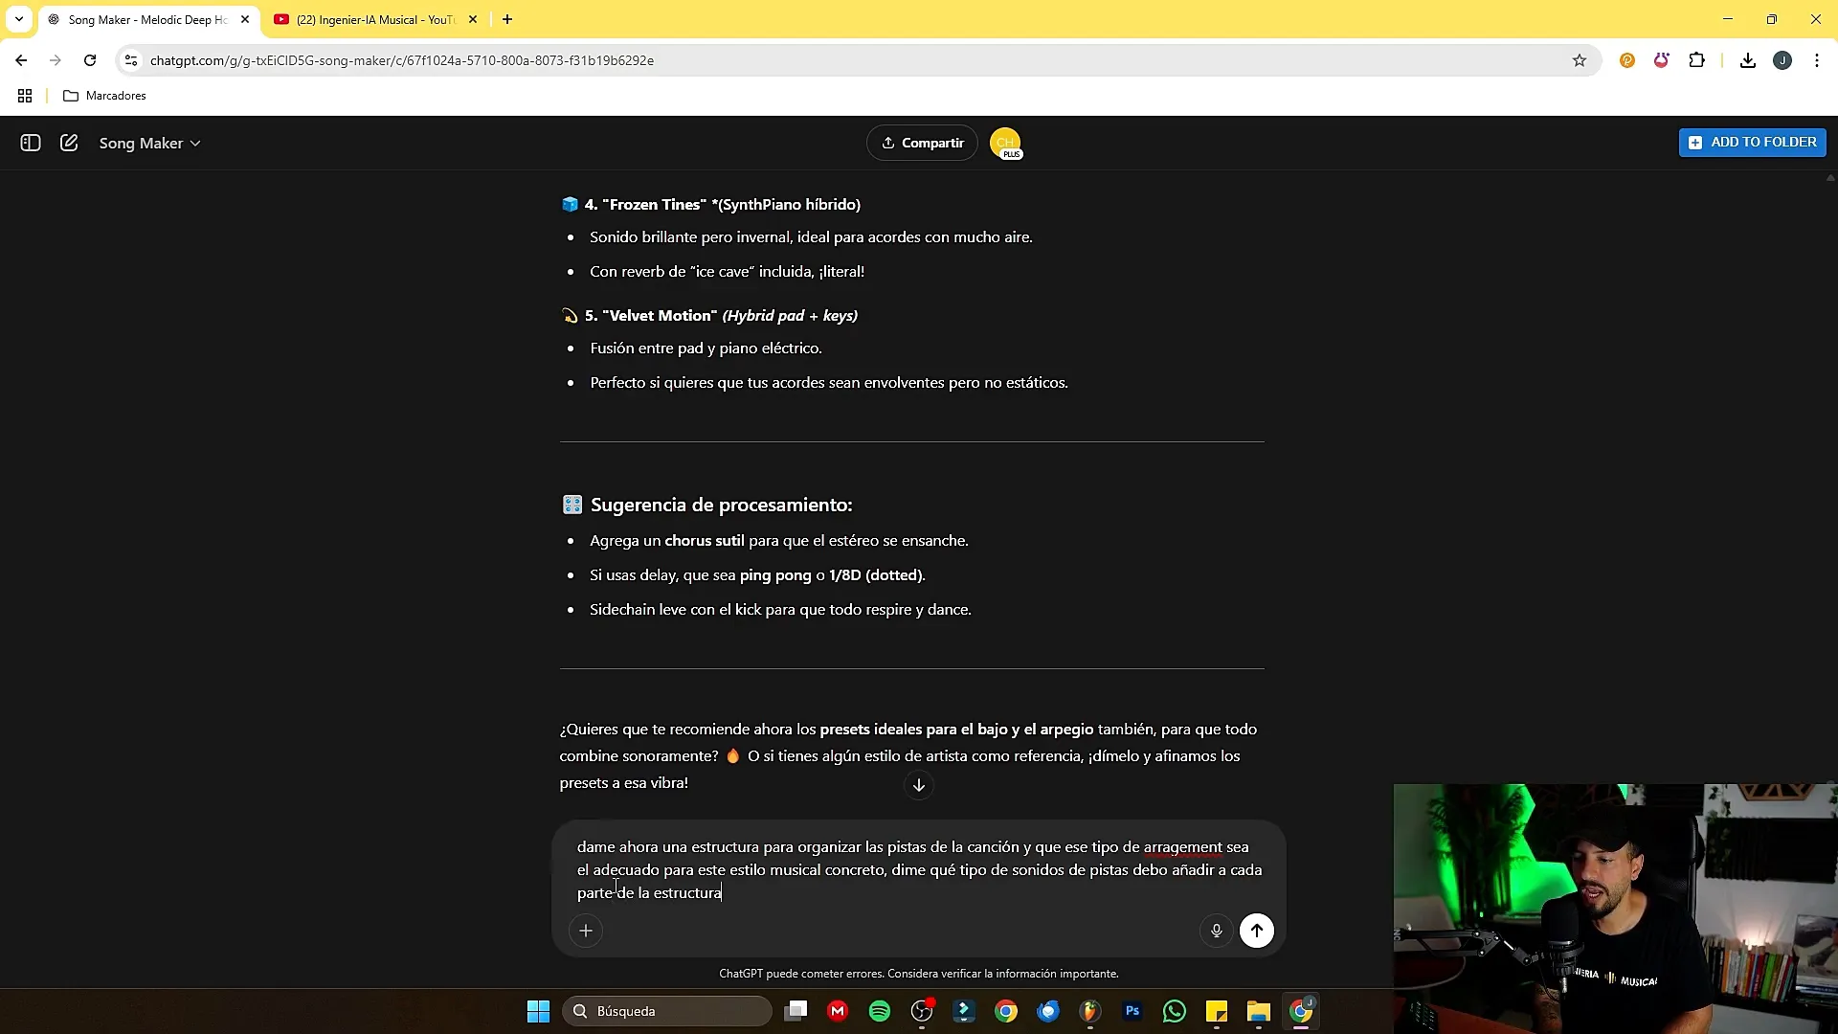The width and height of the screenshot is (1838, 1034).
Task: Open attachments with the plus button
Action: pos(586,930)
